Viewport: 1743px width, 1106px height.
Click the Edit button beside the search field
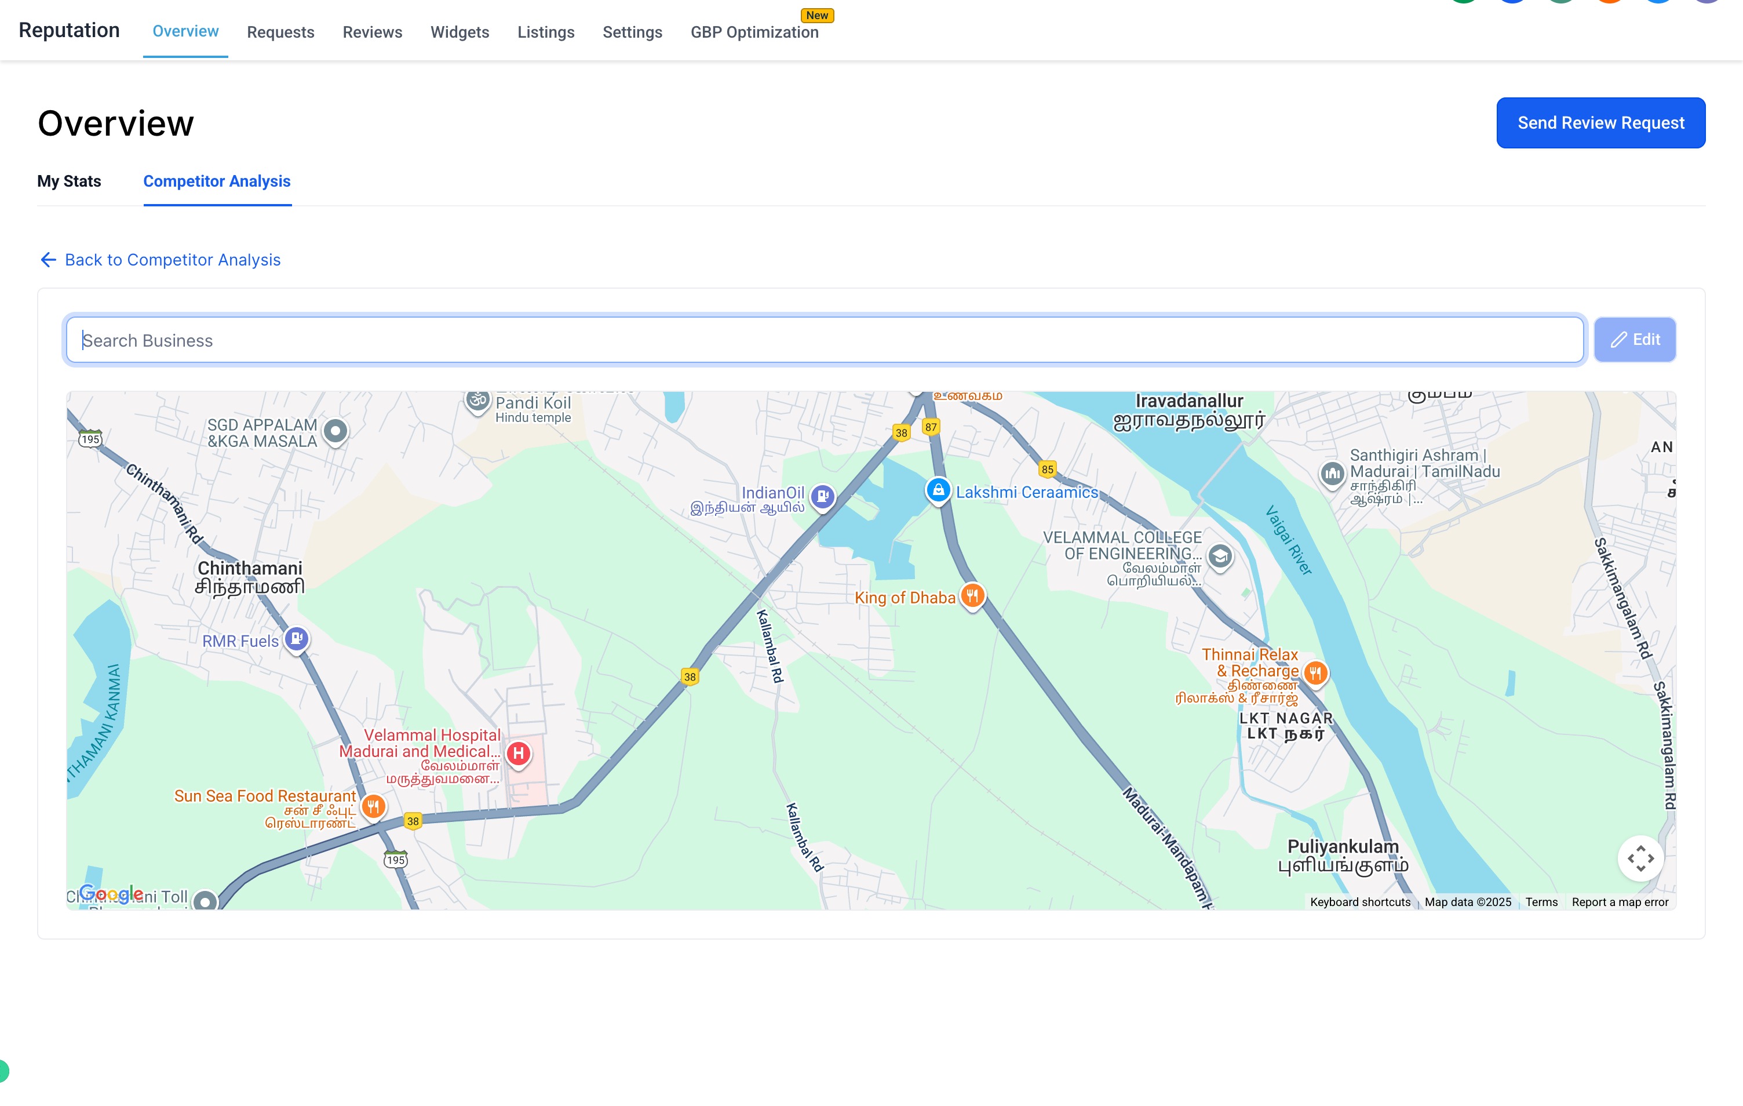1635,340
